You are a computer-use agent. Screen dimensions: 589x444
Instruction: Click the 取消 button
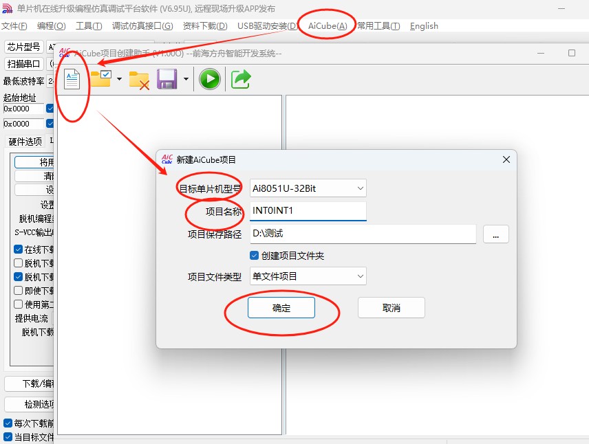[x=392, y=308]
